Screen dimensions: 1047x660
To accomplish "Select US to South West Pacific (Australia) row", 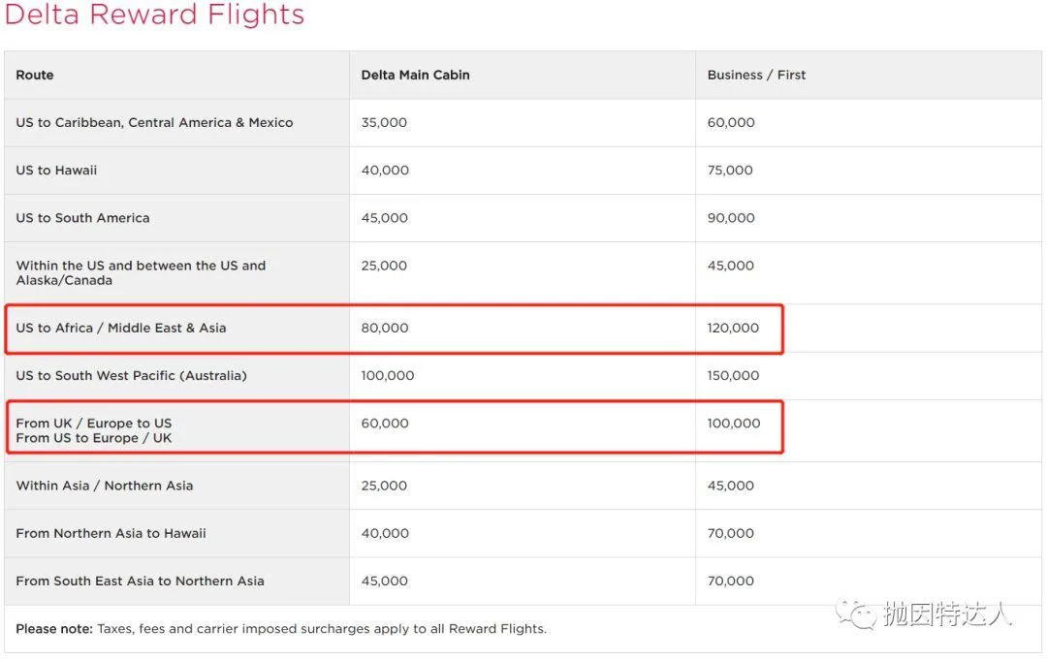I will [x=523, y=376].
